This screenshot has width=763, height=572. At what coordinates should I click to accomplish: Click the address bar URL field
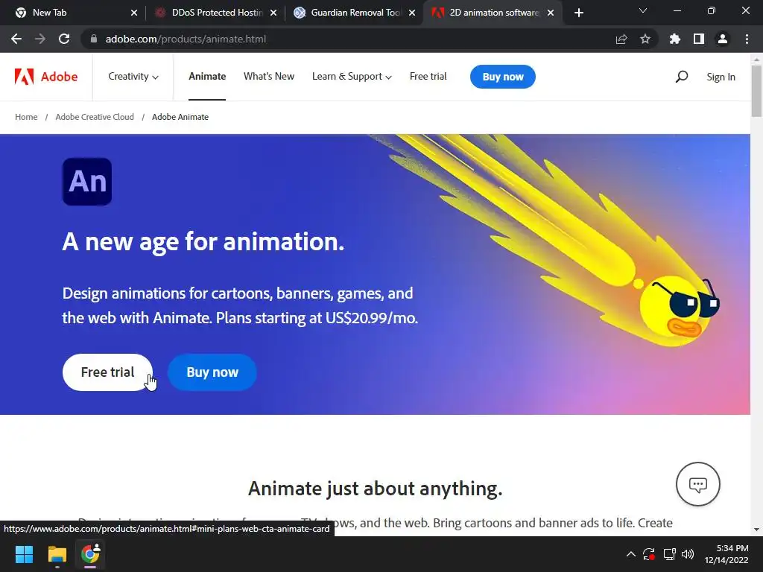(x=346, y=39)
